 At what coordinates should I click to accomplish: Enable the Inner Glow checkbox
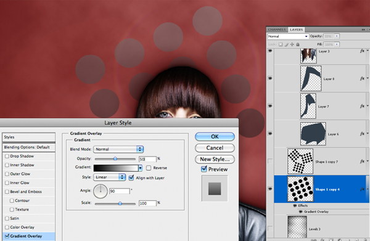click(x=7, y=183)
